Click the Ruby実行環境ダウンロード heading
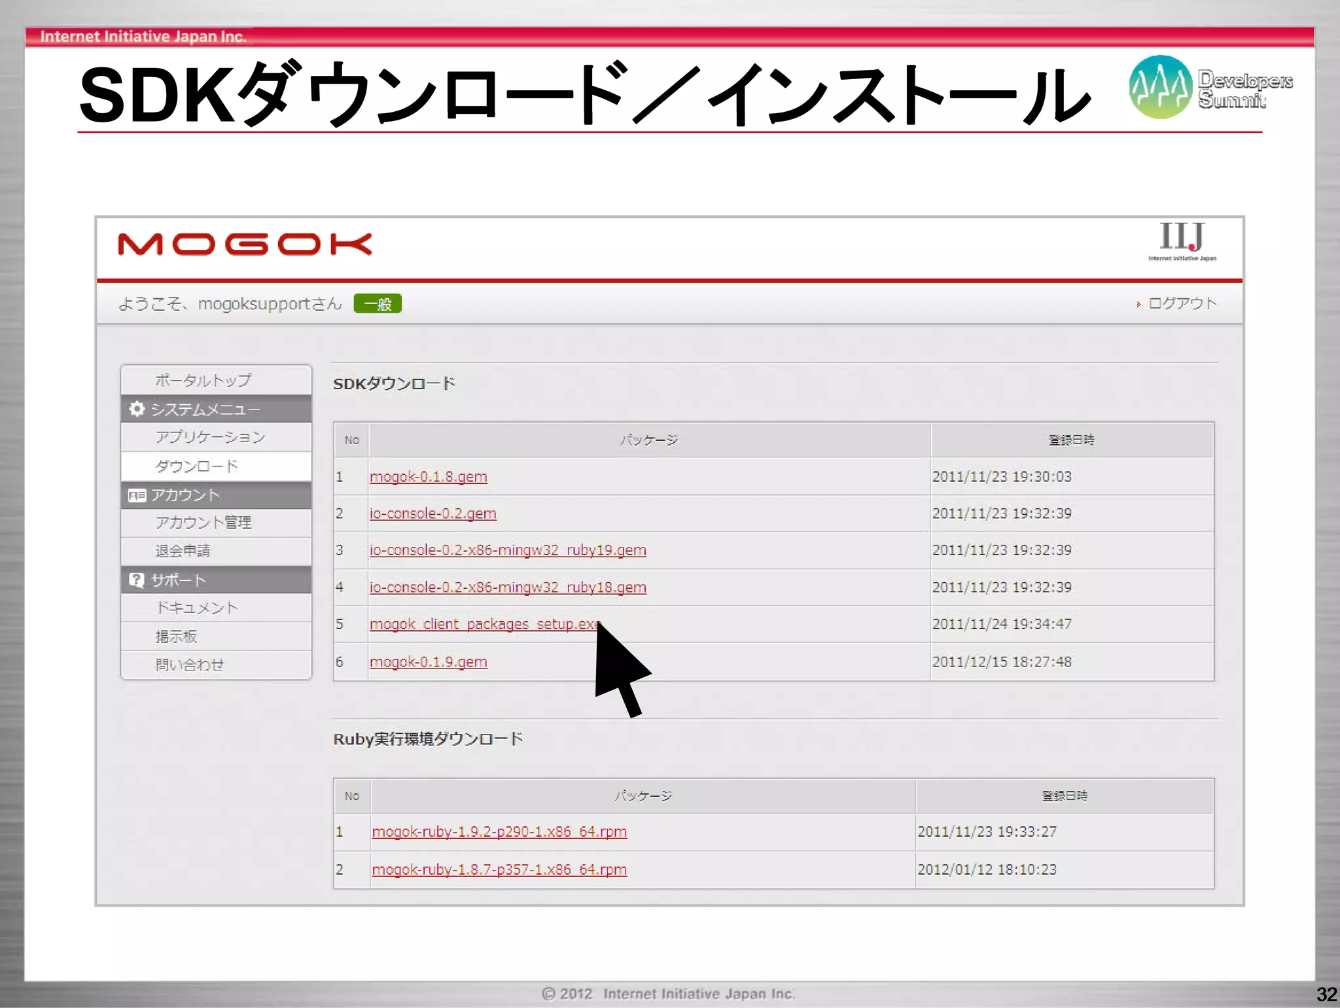The height and width of the screenshot is (1008, 1340). pos(428,739)
